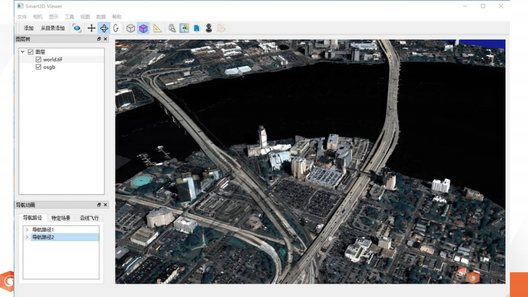Select the world.tif layer row
528x297 pixels.
point(62,59)
